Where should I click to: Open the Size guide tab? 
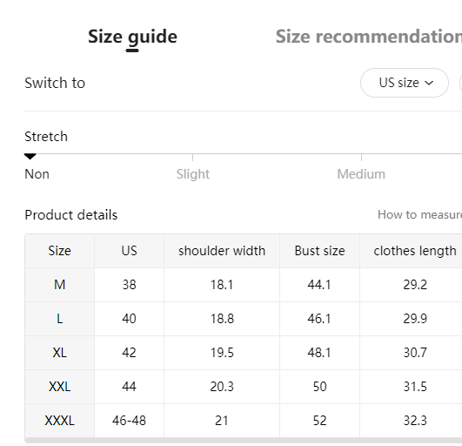coord(132,37)
